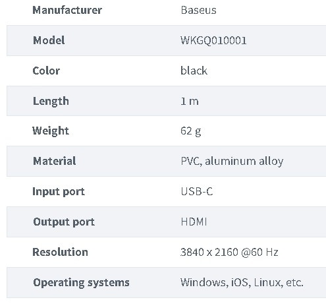Click the Model label
The image size is (326, 304).
(49, 40)
